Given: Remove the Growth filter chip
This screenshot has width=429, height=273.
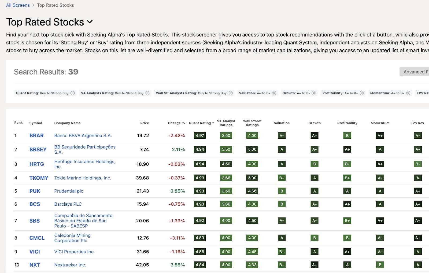Looking at the screenshot, I should [314, 93].
